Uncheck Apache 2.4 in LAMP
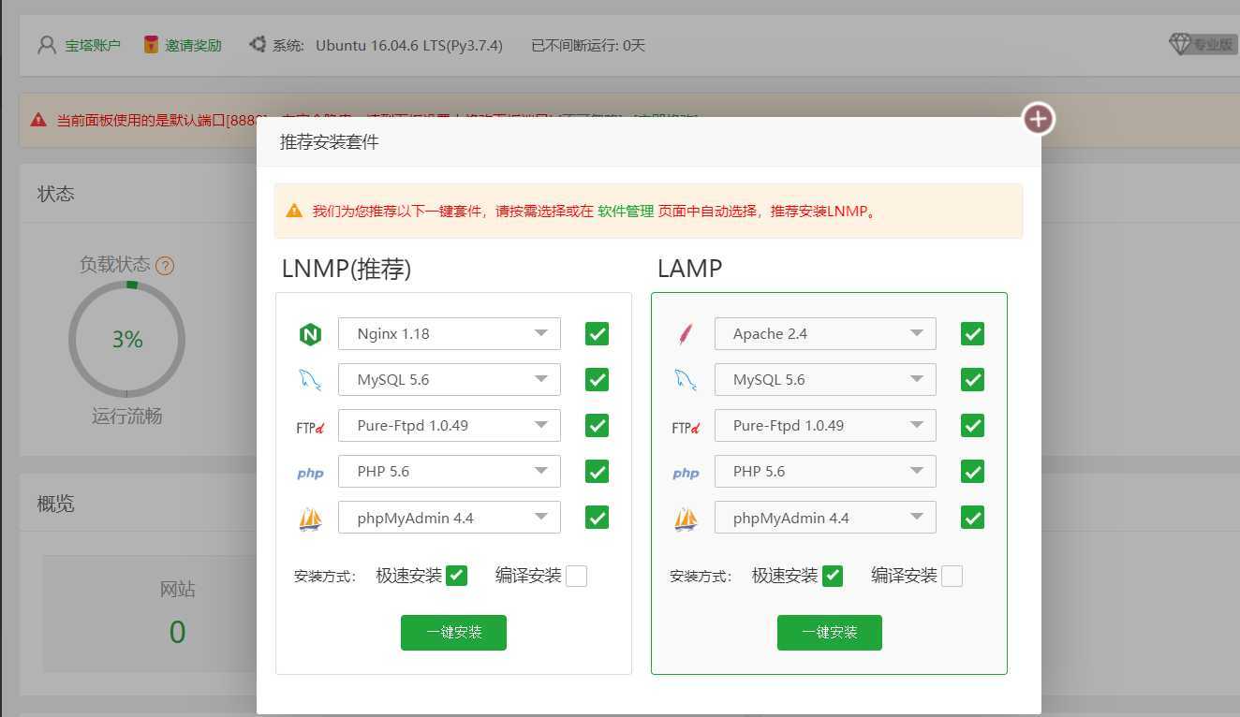The image size is (1240, 717). point(972,334)
